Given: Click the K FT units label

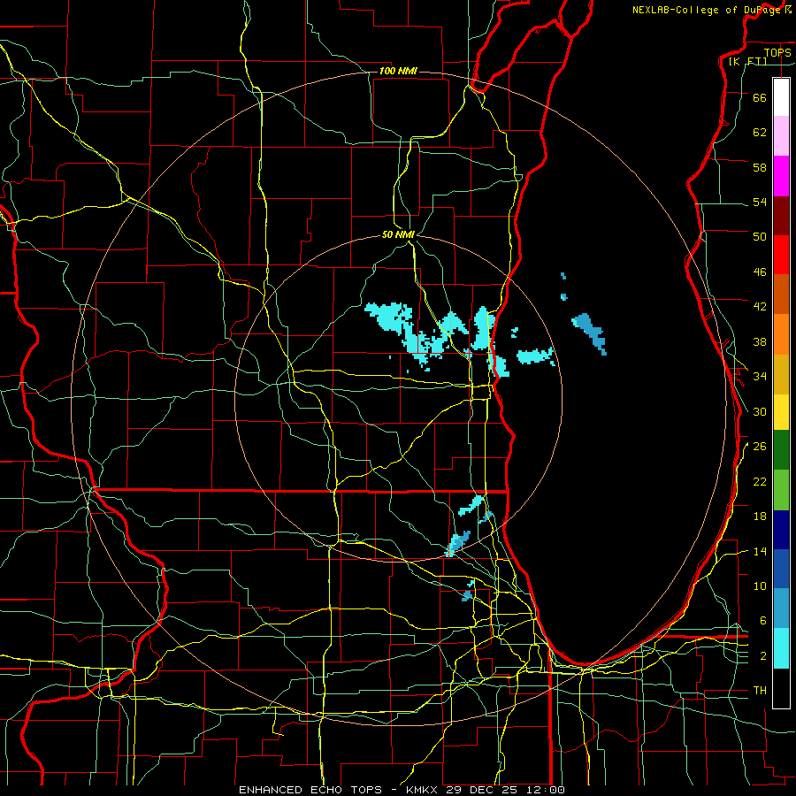Looking at the screenshot, I should (x=747, y=61).
